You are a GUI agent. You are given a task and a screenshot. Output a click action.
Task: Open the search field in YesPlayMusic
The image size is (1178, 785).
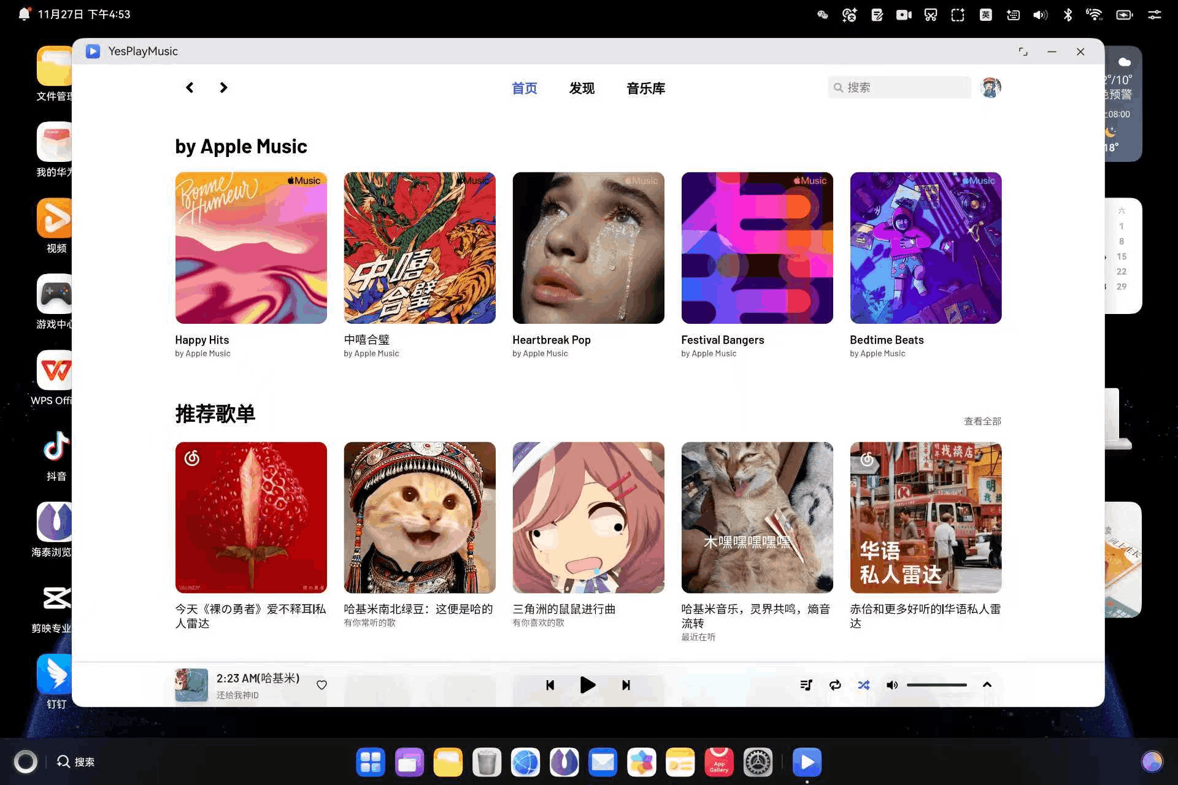[x=898, y=87]
